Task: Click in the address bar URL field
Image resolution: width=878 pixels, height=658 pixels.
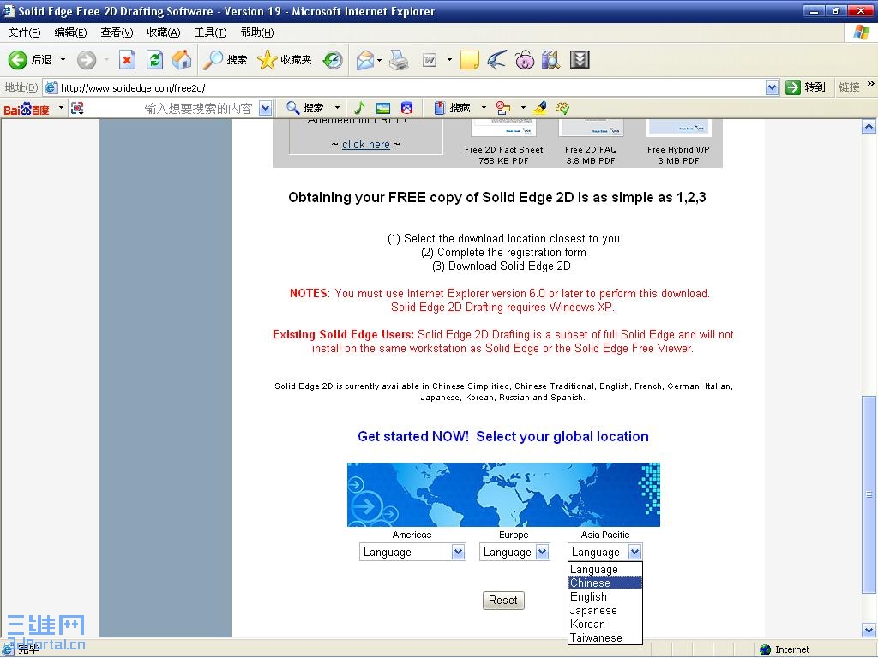Action: pyautogui.click(x=412, y=87)
